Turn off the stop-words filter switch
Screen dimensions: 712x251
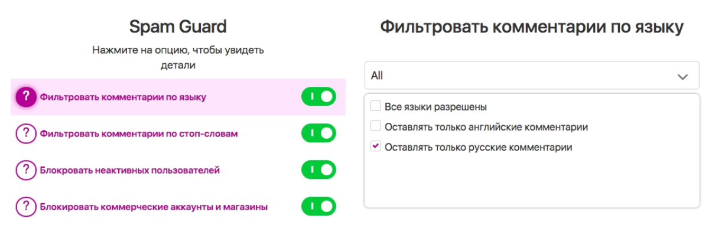coord(318,133)
